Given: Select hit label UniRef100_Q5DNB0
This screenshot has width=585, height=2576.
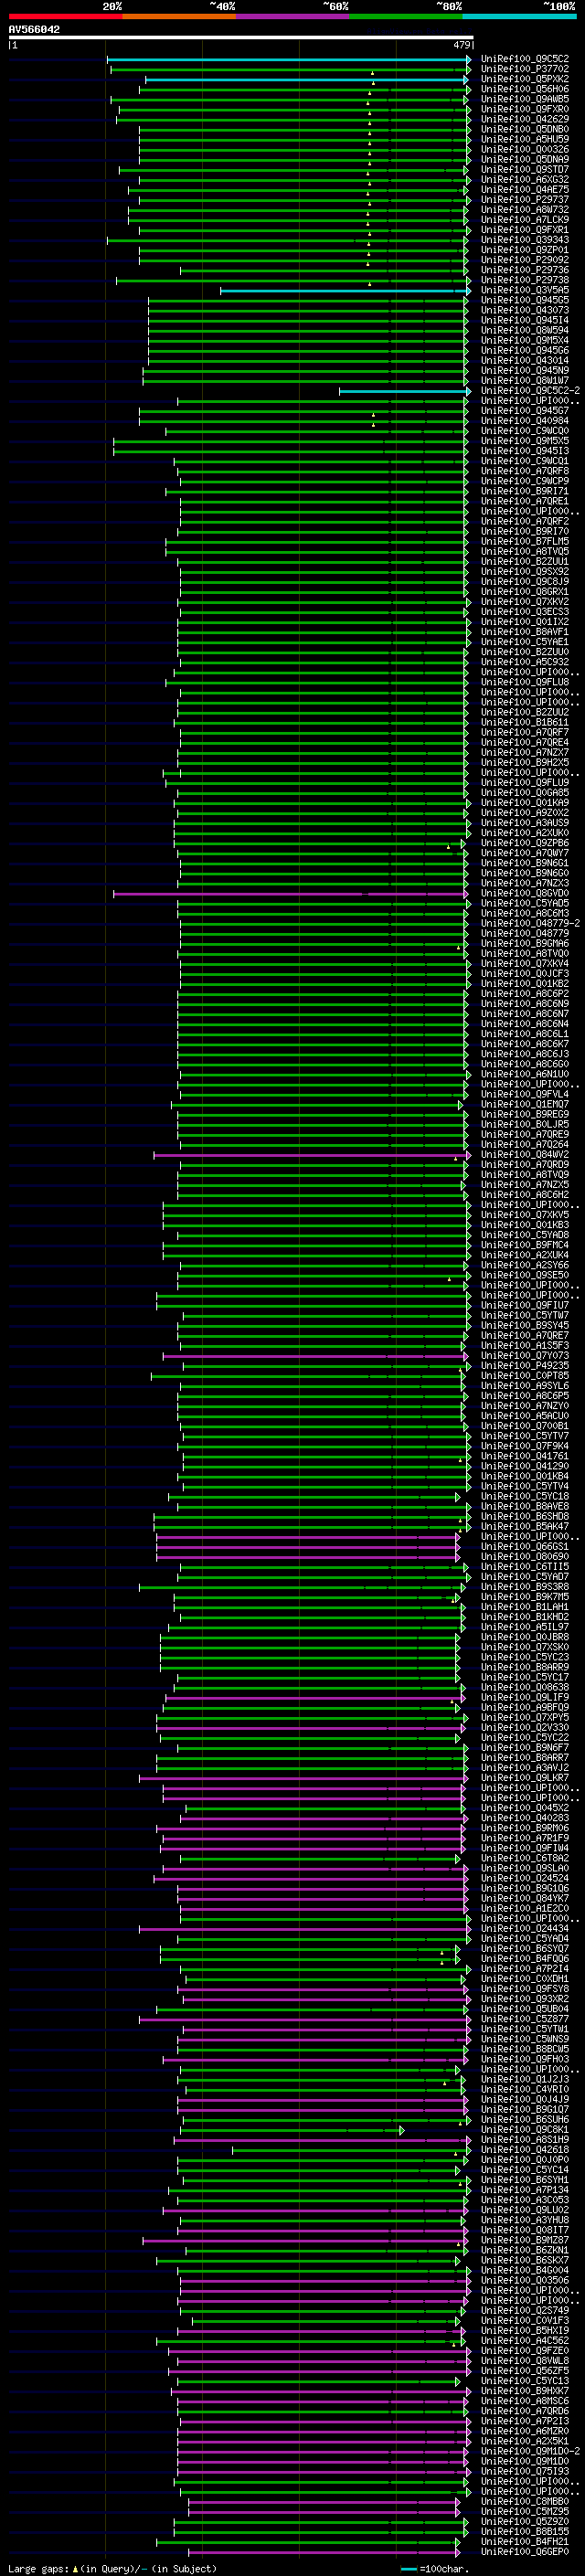Looking at the screenshot, I should (x=525, y=129).
